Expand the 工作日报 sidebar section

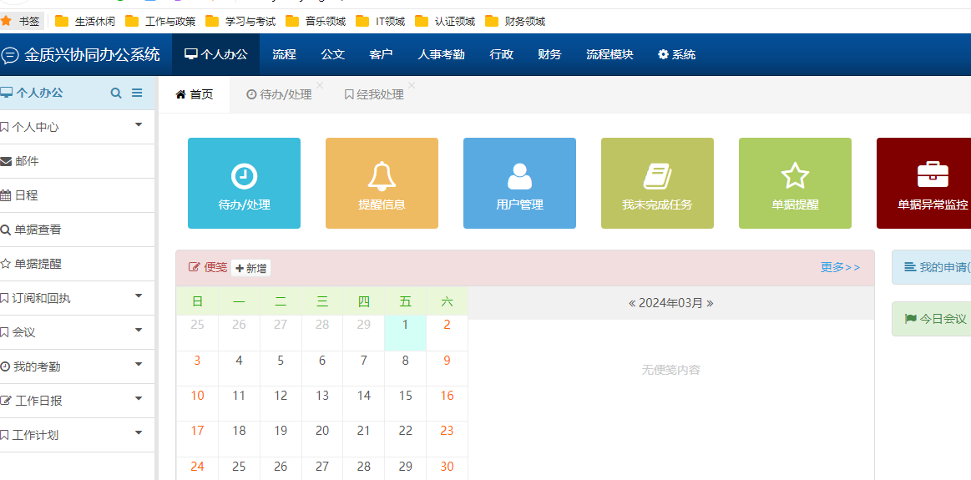point(77,401)
